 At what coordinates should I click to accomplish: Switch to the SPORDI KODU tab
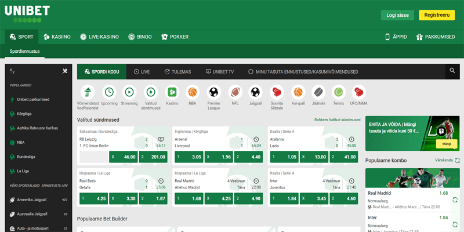click(102, 71)
